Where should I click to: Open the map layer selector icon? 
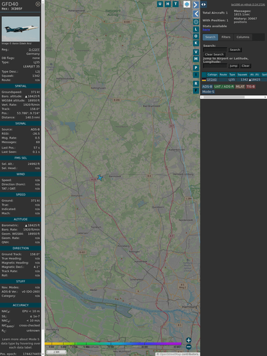point(187,4)
